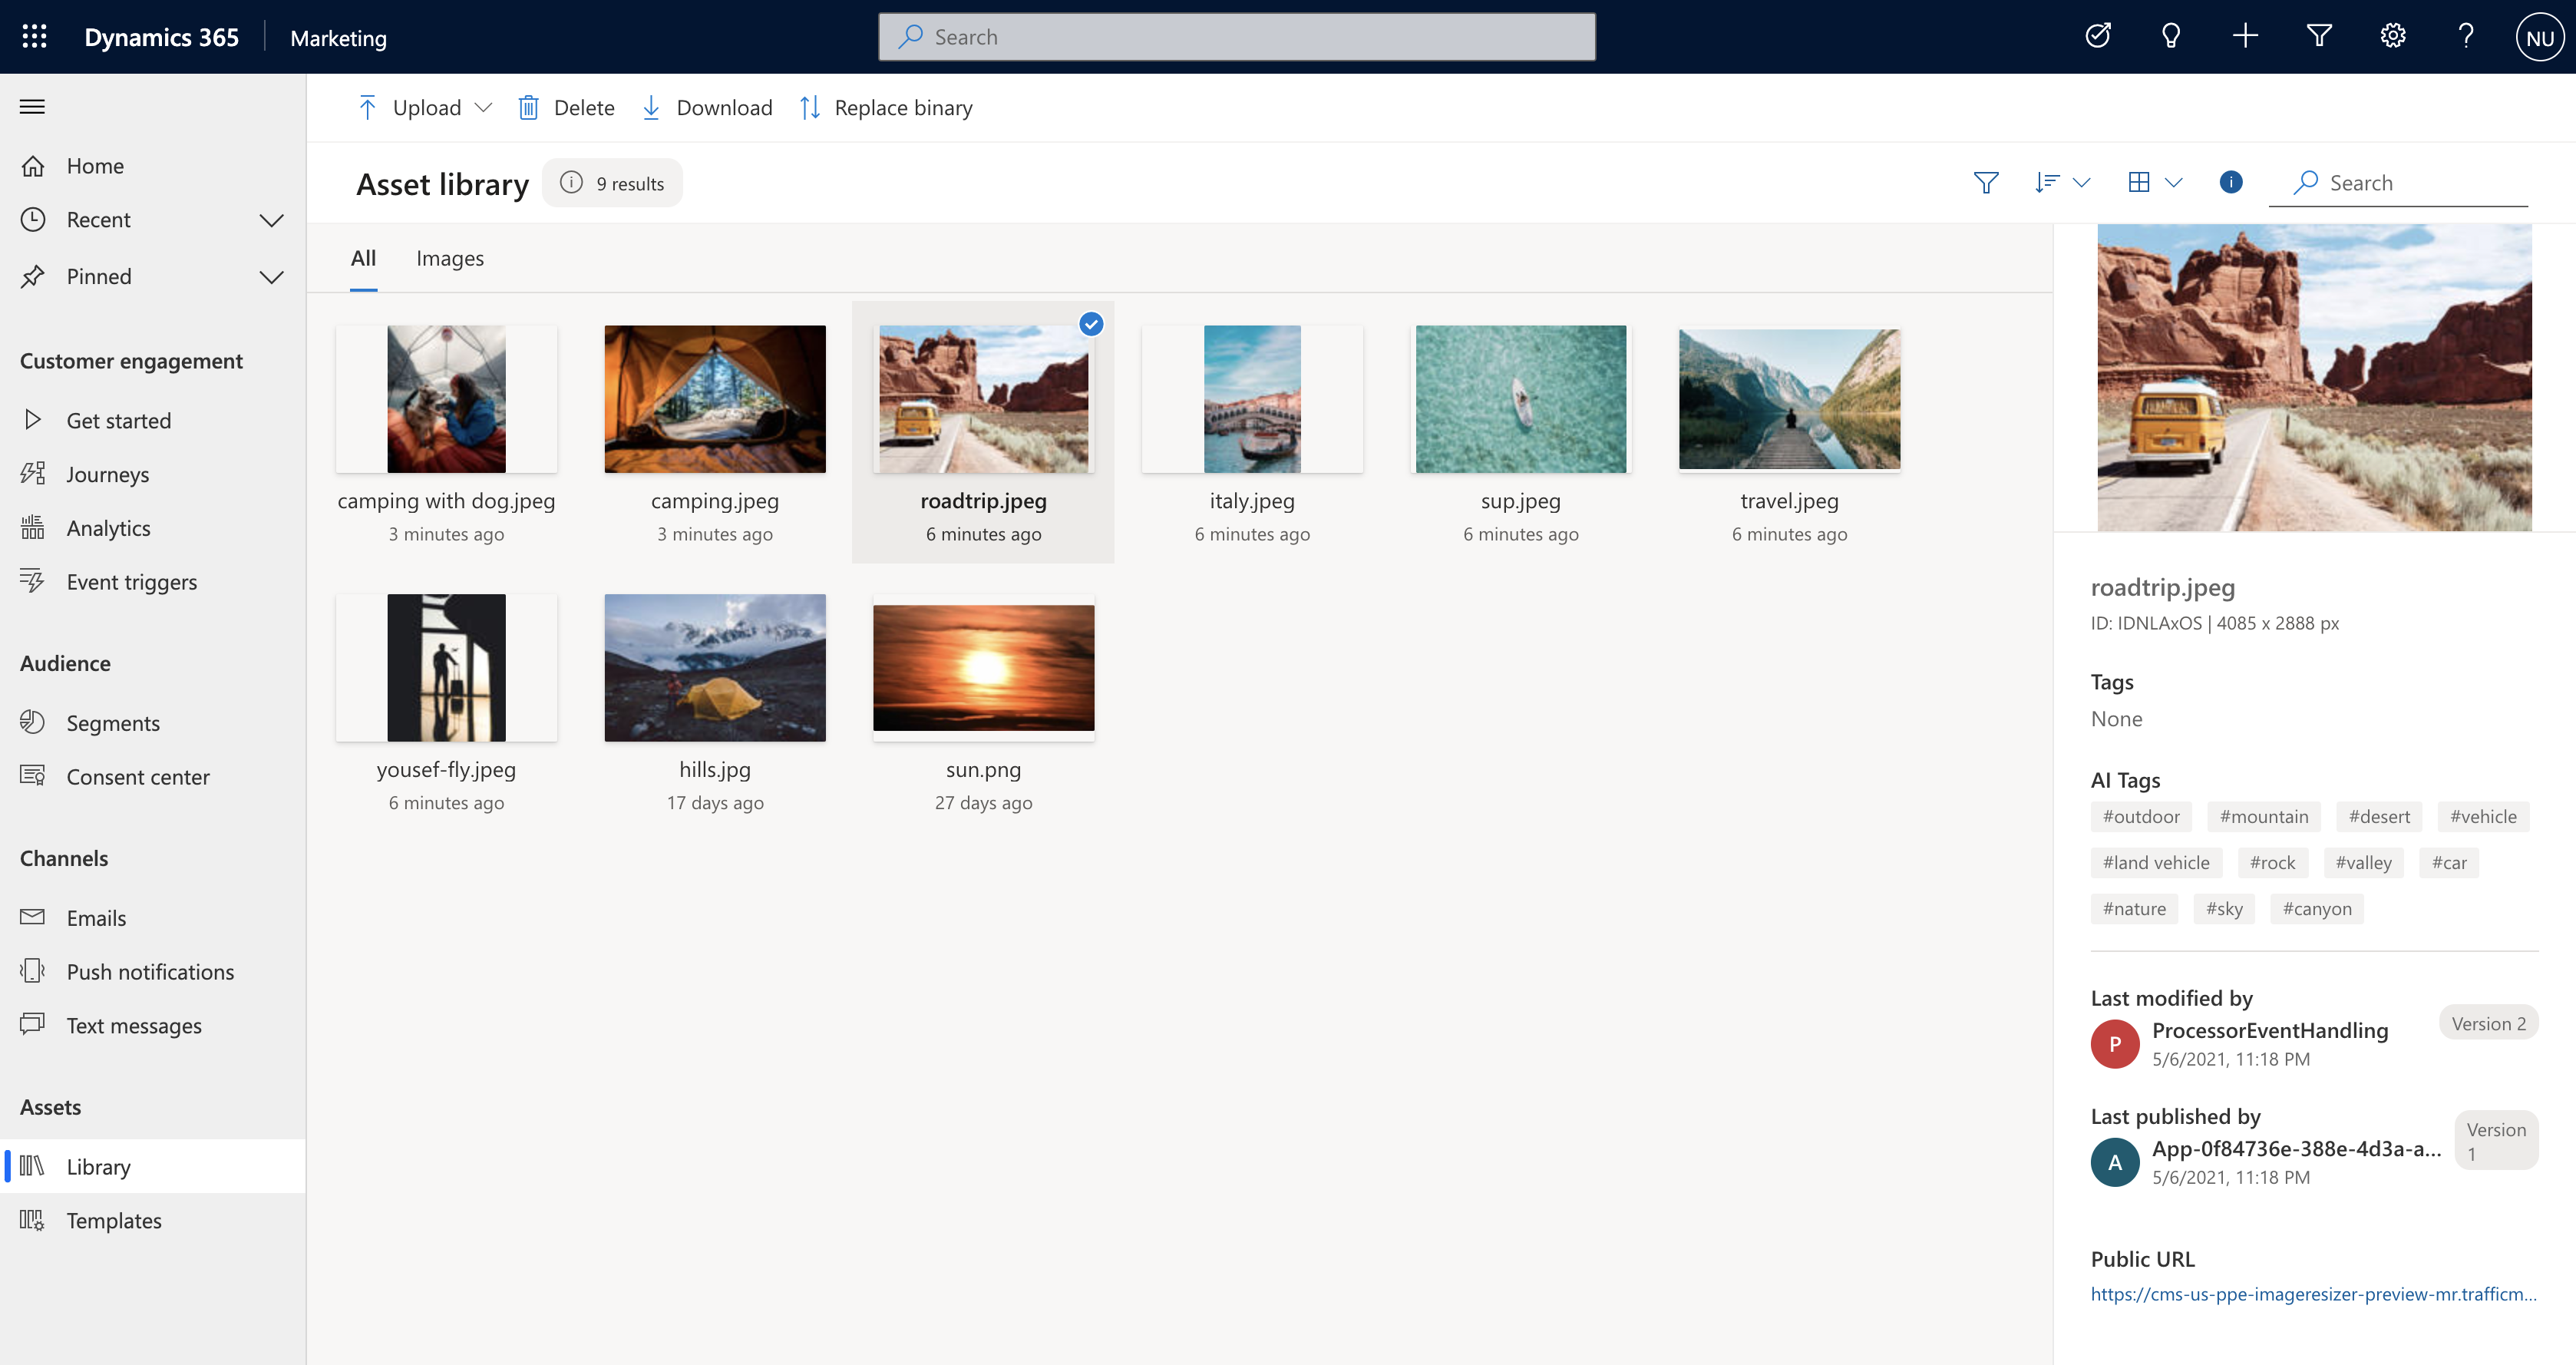Image resolution: width=2576 pixels, height=1365 pixels.
Task: Expand the Upload dropdown
Action: pos(485,107)
